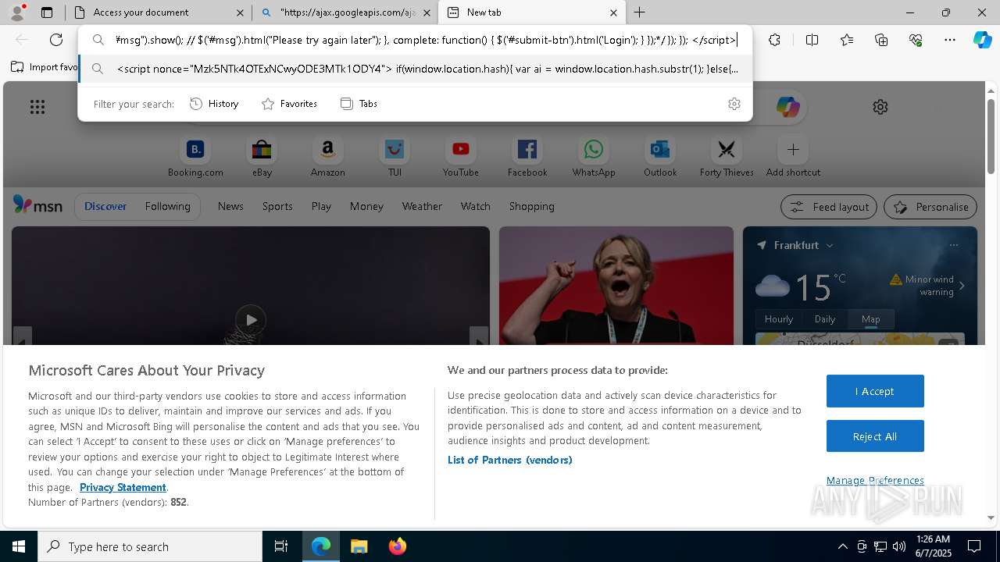Viewport: 1000px width, 562px height.
Task: Open the Weather menu item
Action: [422, 206]
